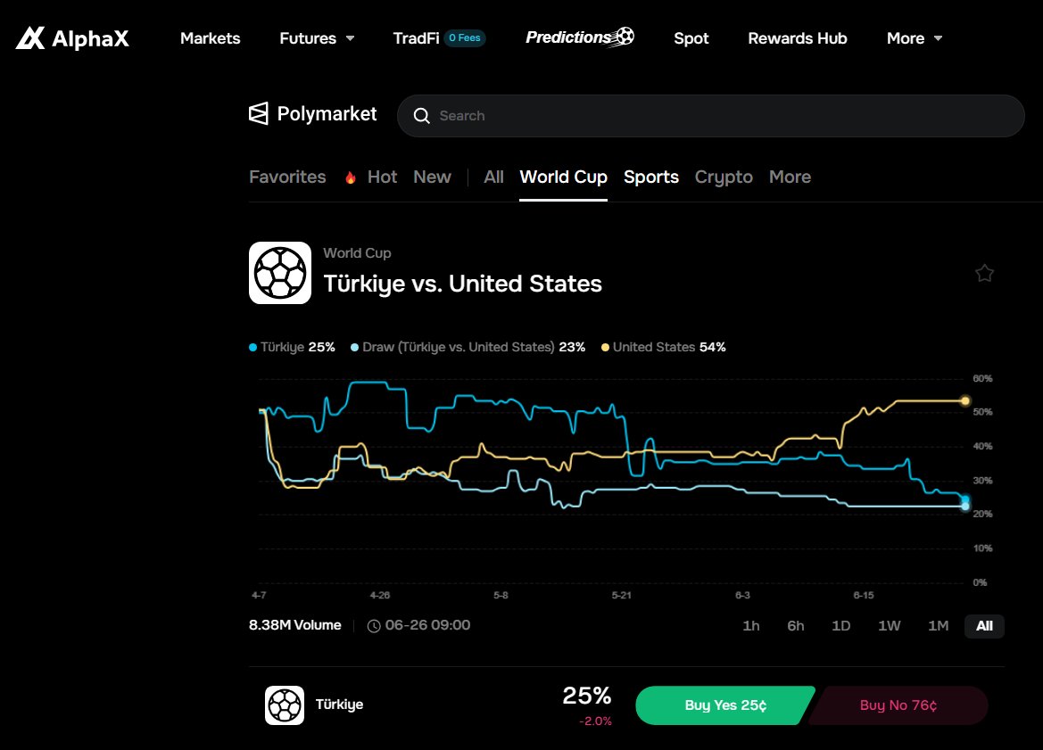Expand the Futures dropdown menu
The width and height of the screenshot is (1043, 750).
[x=317, y=37]
